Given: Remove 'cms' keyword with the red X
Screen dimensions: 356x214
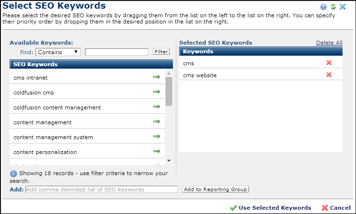Looking at the screenshot, I should pos(329,63).
